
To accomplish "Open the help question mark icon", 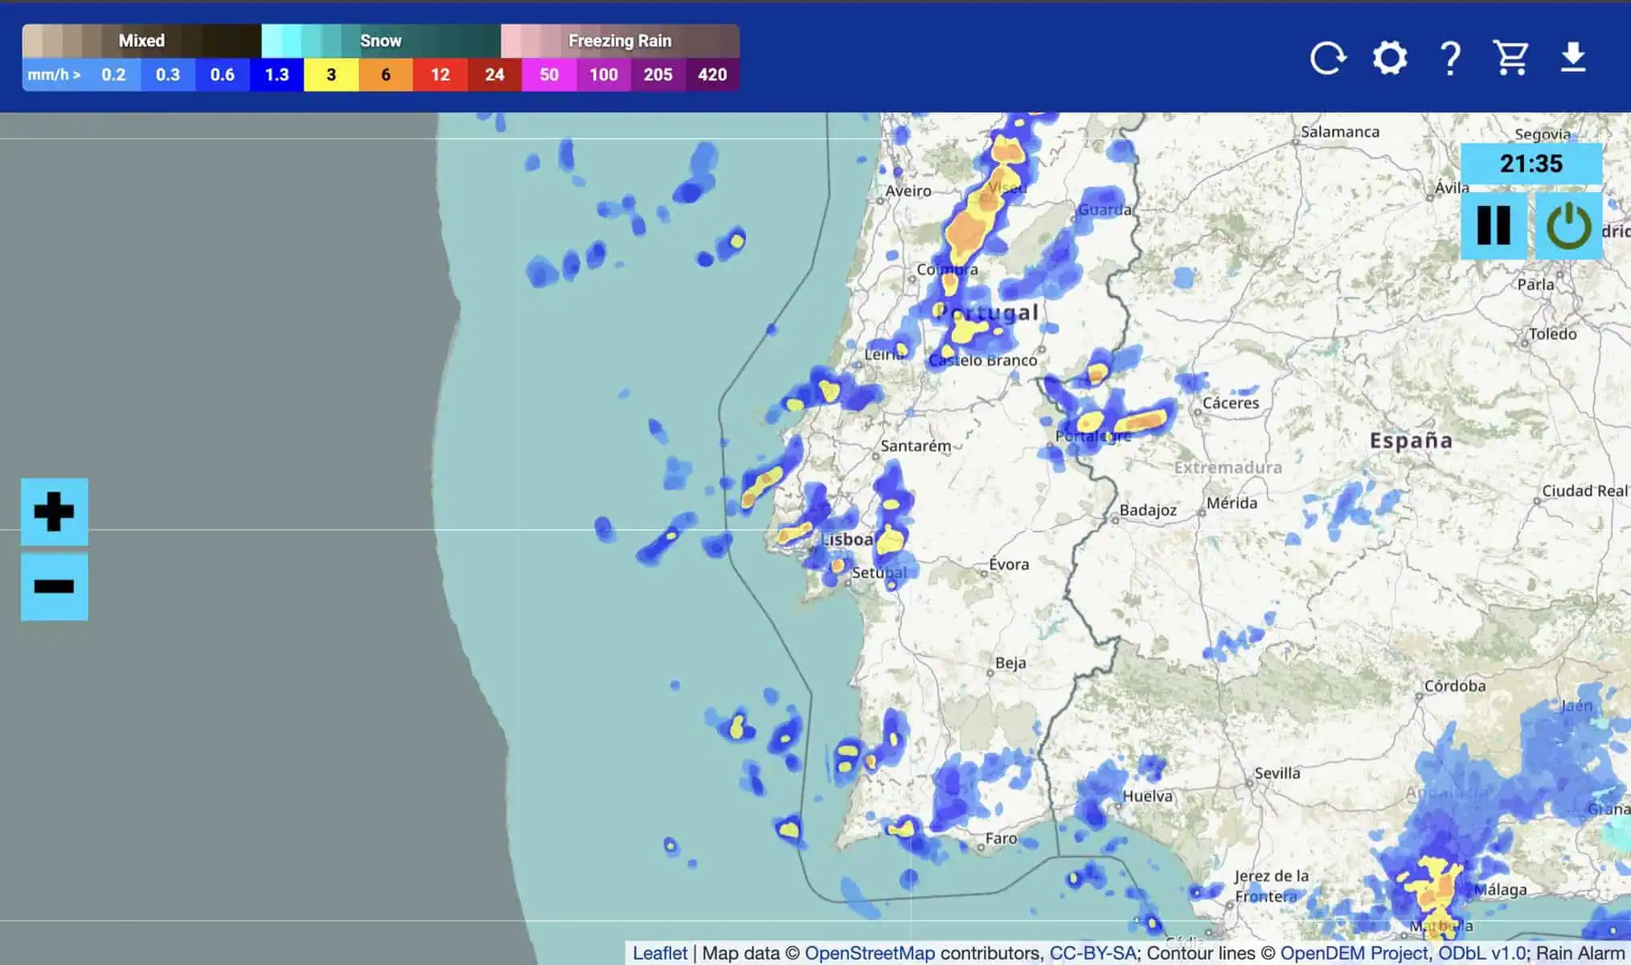I will (1450, 58).
